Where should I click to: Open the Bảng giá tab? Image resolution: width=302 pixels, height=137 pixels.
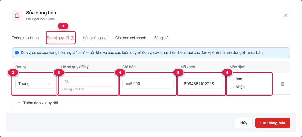pos(161,38)
